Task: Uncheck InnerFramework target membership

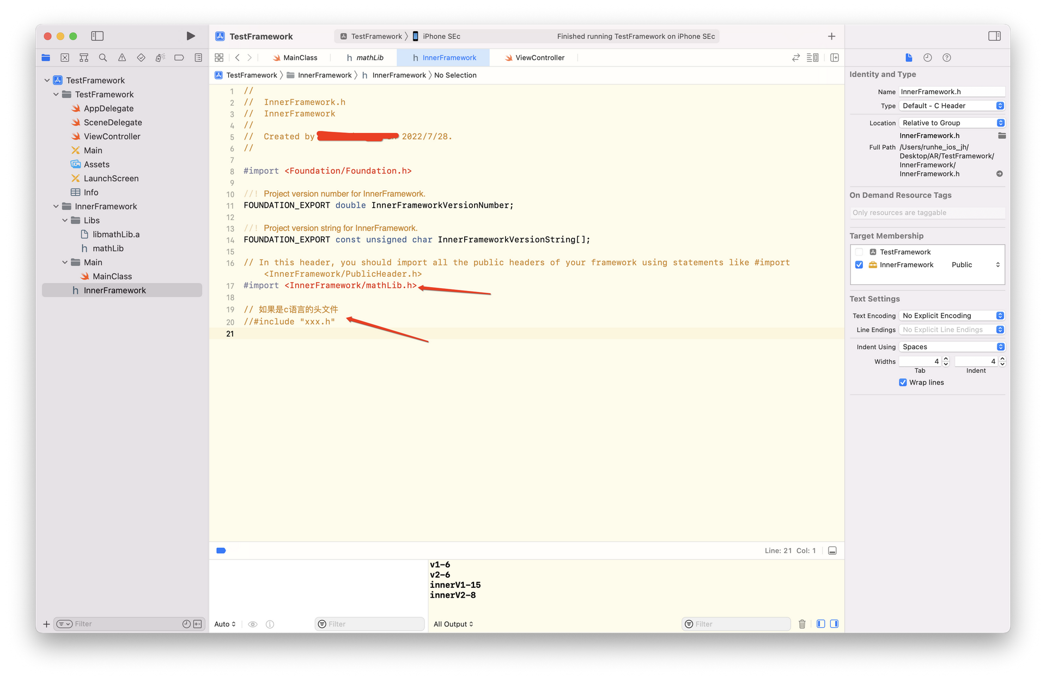Action: point(859,265)
